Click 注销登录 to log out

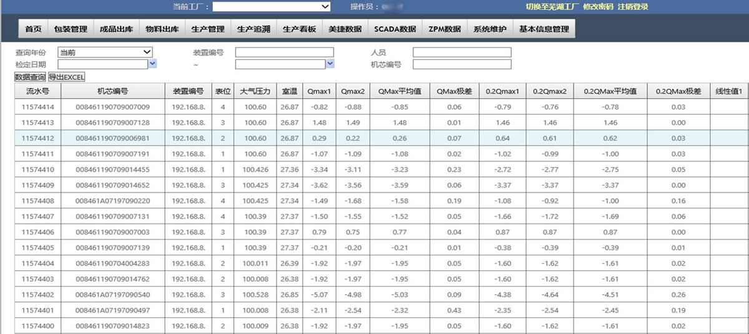(x=633, y=7)
